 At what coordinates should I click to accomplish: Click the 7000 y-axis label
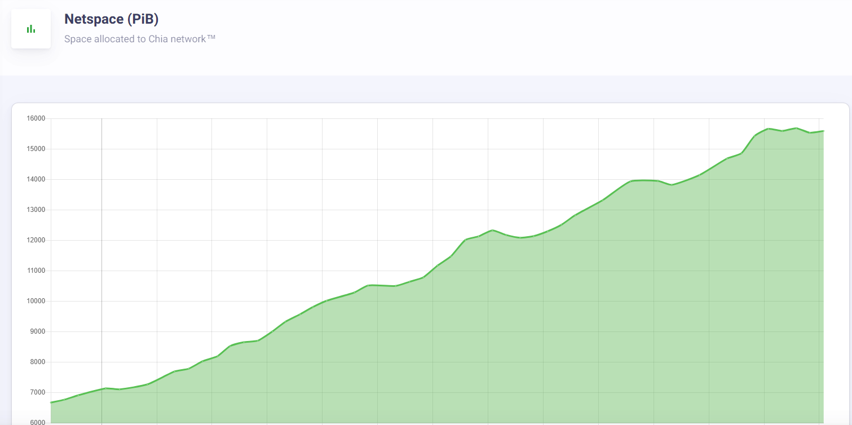click(37, 392)
